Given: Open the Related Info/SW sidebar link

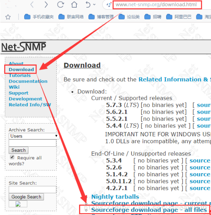Looking at the screenshot, I should (30, 105).
